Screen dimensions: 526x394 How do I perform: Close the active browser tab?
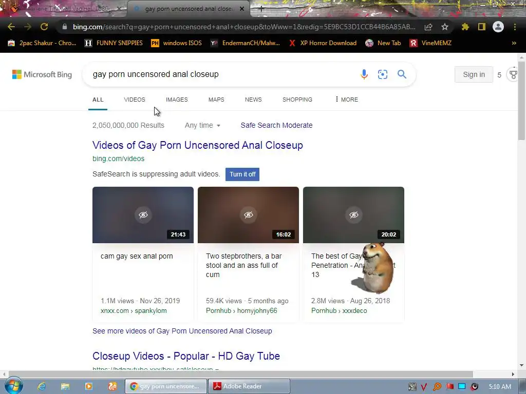point(242,9)
